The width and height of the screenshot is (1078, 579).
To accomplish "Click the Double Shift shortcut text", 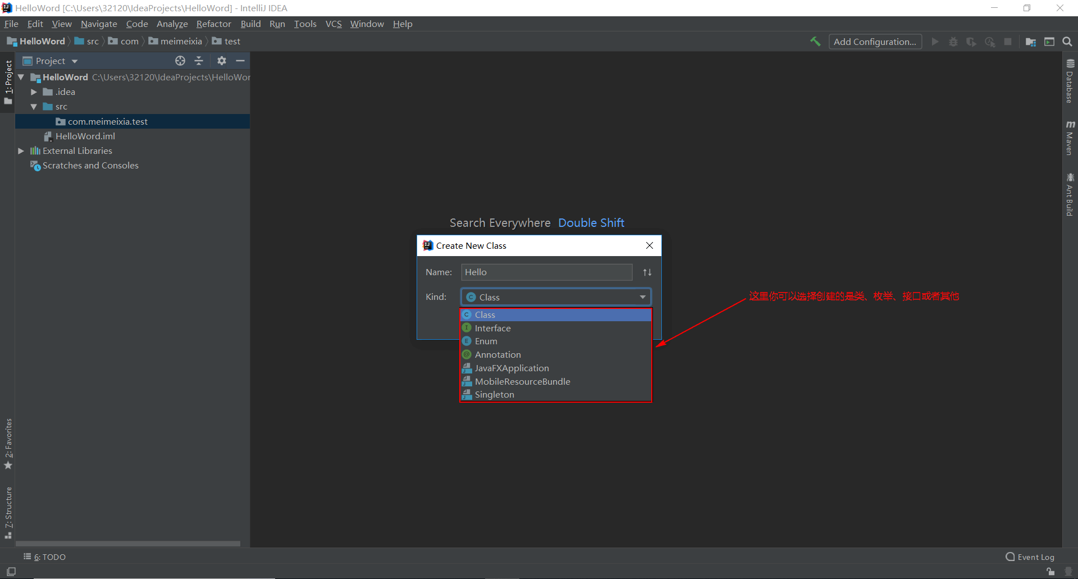I will tap(591, 223).
